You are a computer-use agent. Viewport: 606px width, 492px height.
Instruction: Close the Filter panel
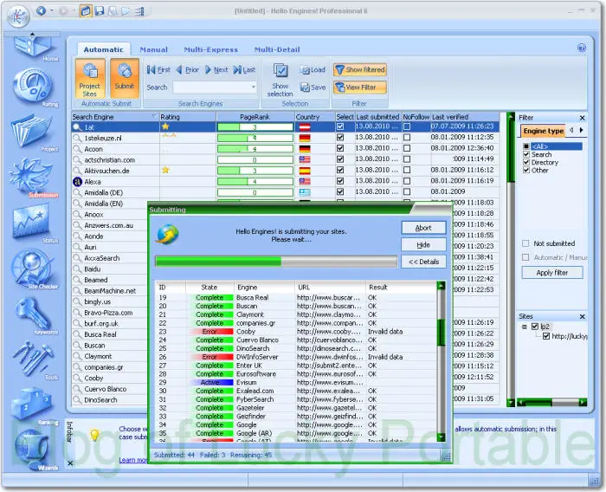click(x=582, y=117)
